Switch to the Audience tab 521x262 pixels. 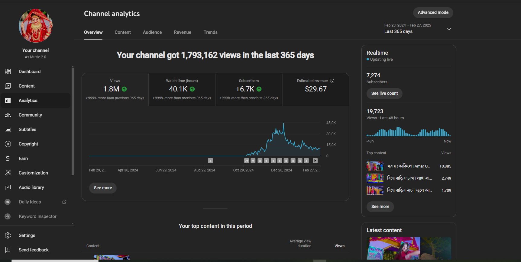(152, 32)
